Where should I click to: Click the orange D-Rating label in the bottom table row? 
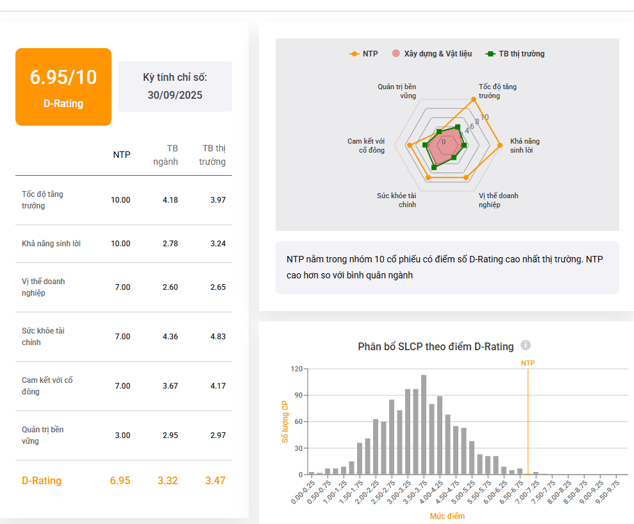coord(42,480)
